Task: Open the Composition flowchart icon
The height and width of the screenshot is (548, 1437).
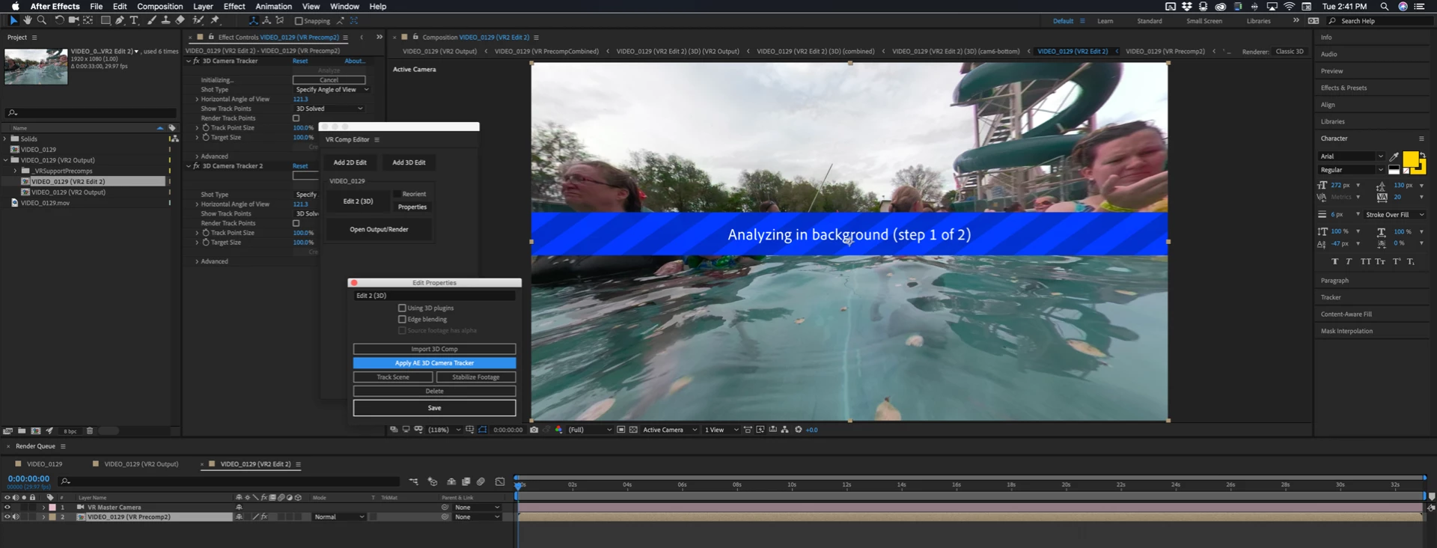Action: click(784, 430)
